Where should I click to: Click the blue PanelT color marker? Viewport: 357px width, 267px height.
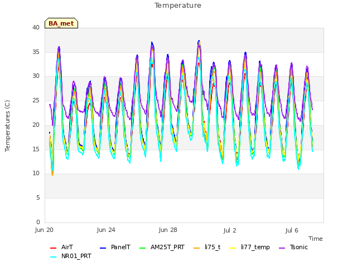103,248
